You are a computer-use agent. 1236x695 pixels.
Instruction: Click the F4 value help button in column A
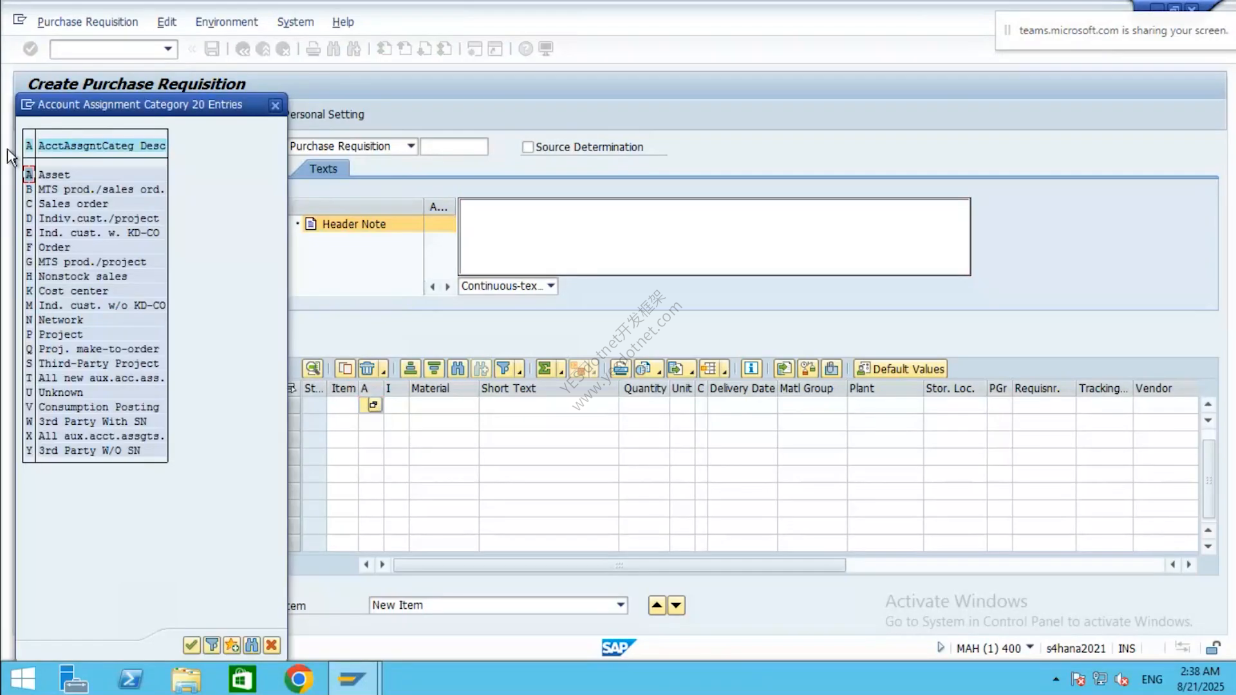pyautogui.click(x=373, y=405)
